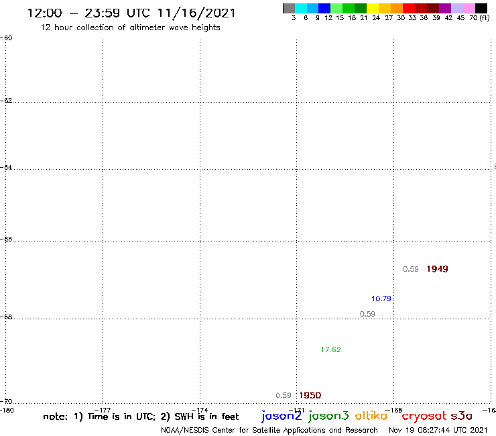Click the legend number 36
The image size is (496, 436).
(x=424, y=18)
